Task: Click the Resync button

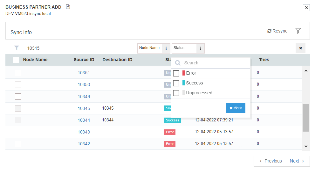Action: click(x=277, y=31)
